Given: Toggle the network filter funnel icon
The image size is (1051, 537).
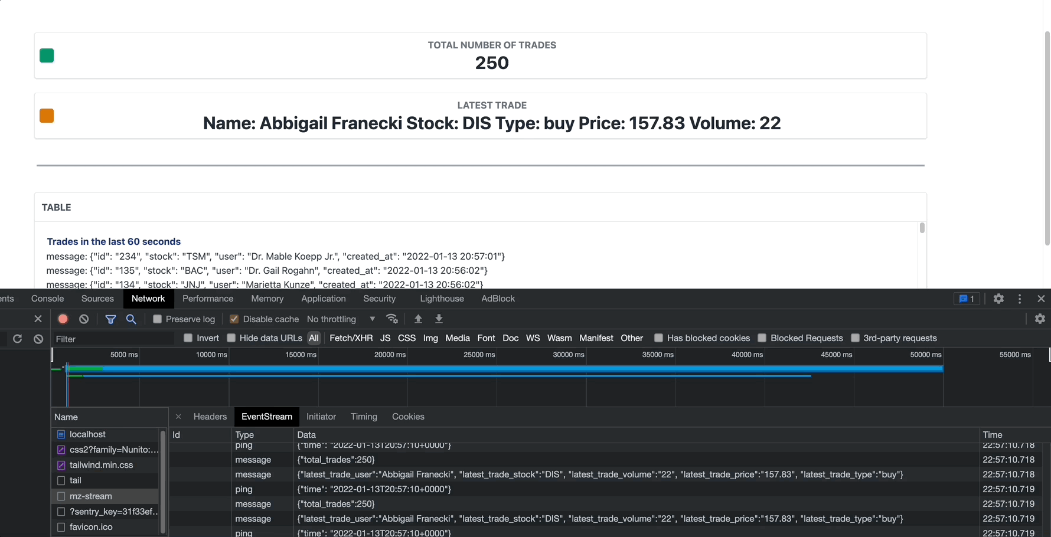Looking at the screenshot, I should (110, 319).
